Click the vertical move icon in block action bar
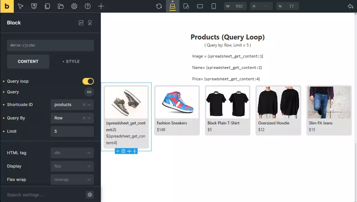Screen dimensions: 357x202 point(134,151)
